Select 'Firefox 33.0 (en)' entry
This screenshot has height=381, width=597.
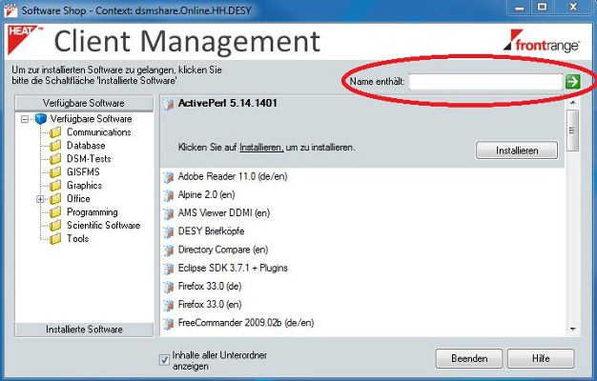tap(210, 305)
